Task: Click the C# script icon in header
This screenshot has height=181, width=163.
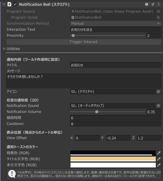Action: [x=9, y=5]
